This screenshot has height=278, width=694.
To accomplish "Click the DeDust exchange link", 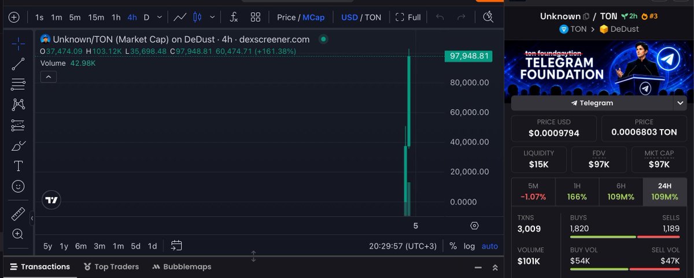I will tap(620, 29).
